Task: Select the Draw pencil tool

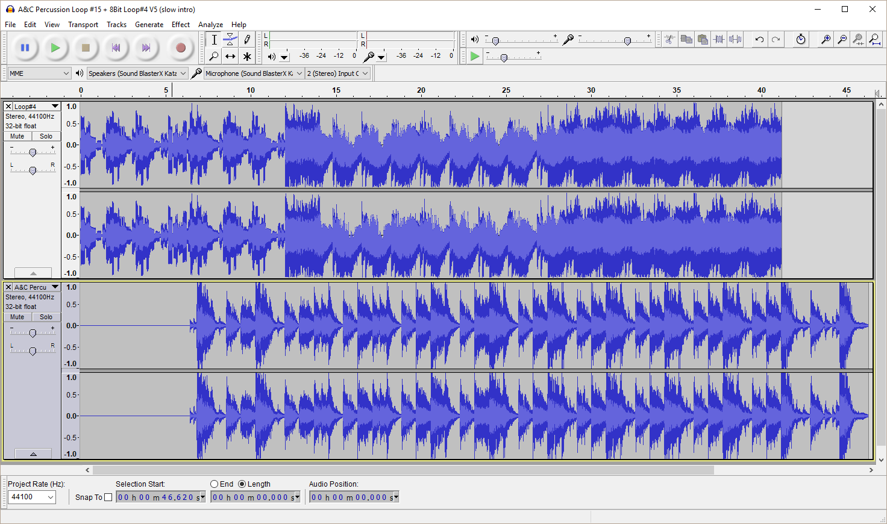Action: 247,40
